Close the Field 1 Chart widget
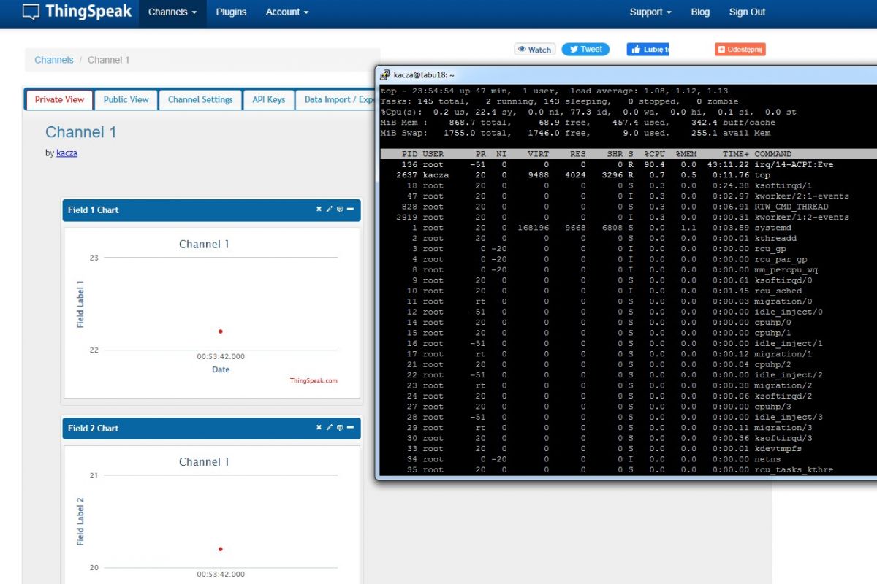The image size is (877, 584). (x=319, y=210)
